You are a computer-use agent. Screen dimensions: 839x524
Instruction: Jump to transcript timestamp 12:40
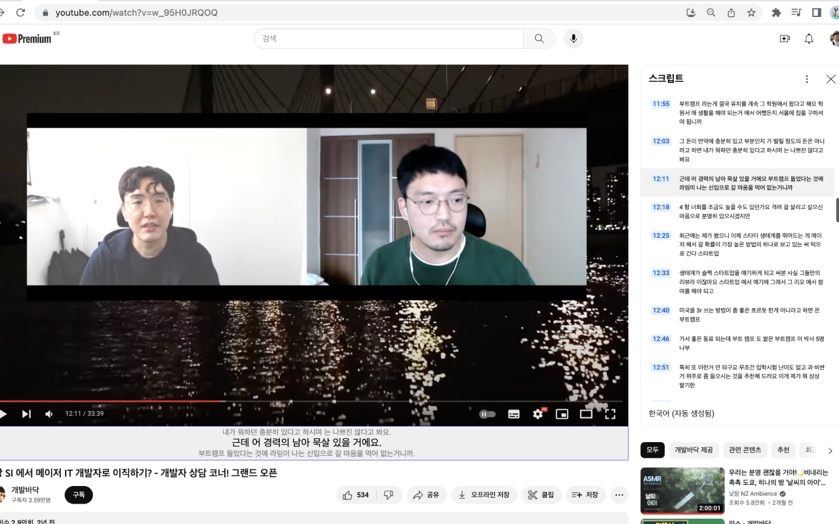pos(661,310)
